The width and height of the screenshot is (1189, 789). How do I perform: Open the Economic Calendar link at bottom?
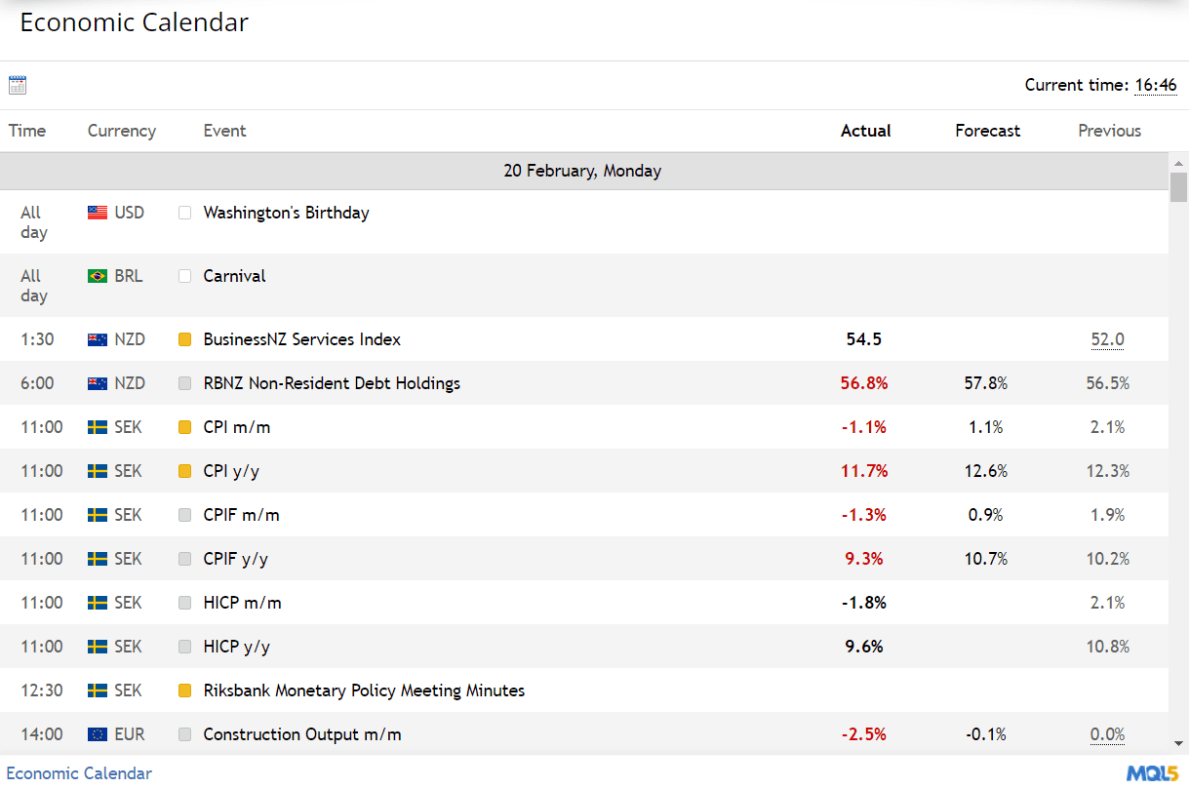pyautogui.click(x=79, y=772)
